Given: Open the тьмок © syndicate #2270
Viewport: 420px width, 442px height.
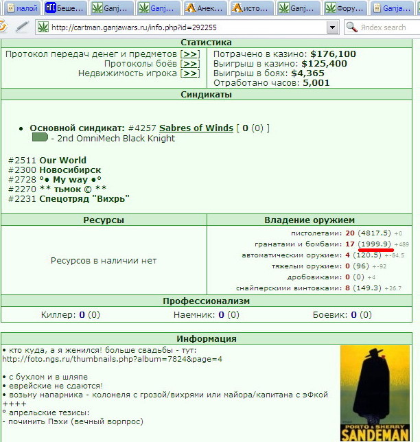Looking at the screenshot, I should pos(73,189).
